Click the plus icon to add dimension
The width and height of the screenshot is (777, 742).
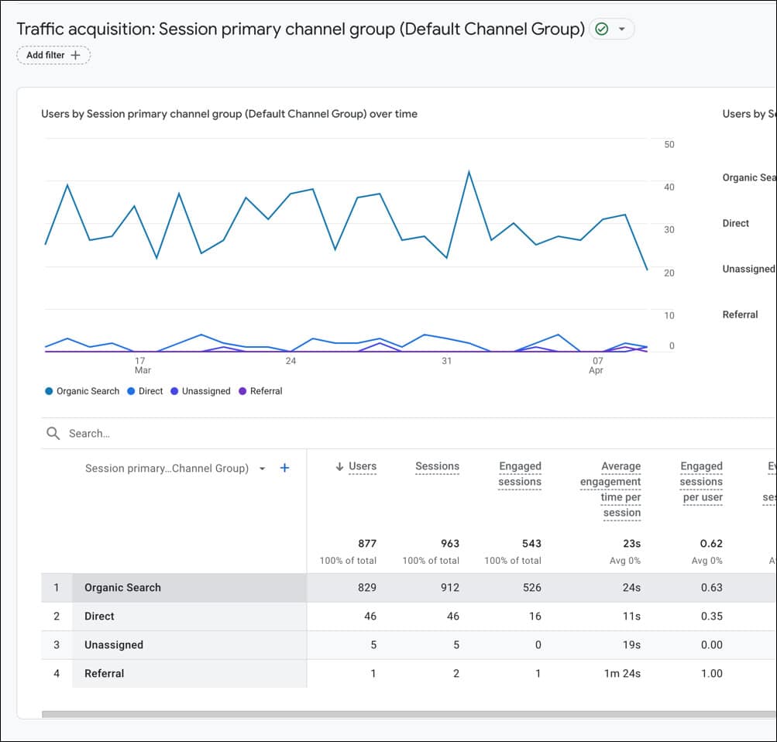coord(284,468)
